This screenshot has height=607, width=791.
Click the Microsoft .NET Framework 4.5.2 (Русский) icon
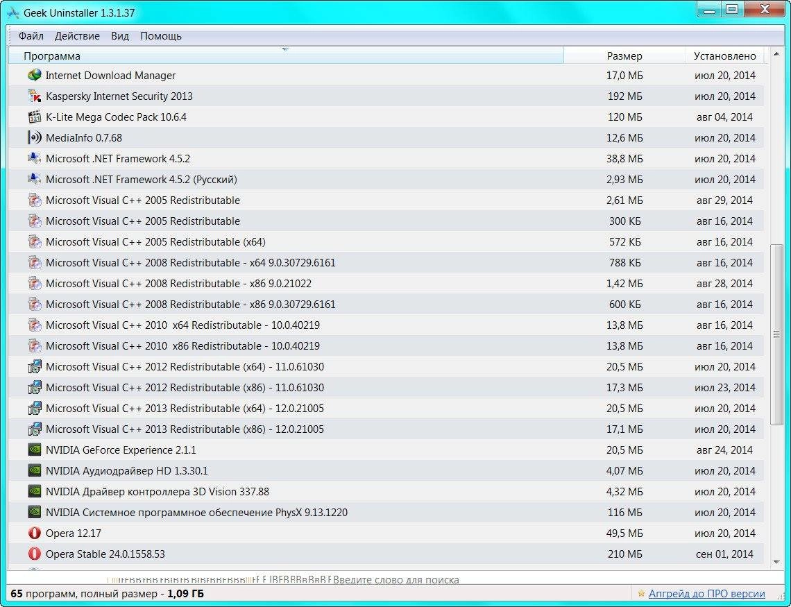click(x=34, y=179)
